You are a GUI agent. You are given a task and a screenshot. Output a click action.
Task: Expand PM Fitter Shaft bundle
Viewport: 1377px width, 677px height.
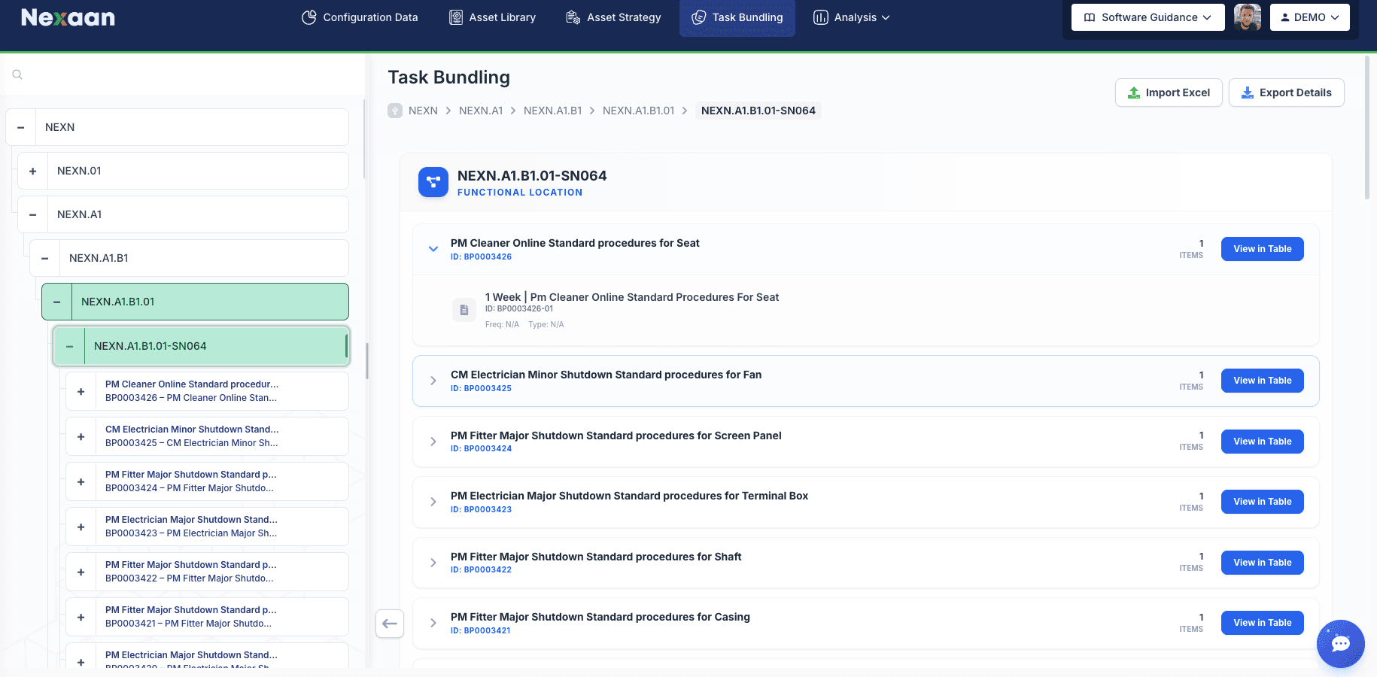coord(433,563)
